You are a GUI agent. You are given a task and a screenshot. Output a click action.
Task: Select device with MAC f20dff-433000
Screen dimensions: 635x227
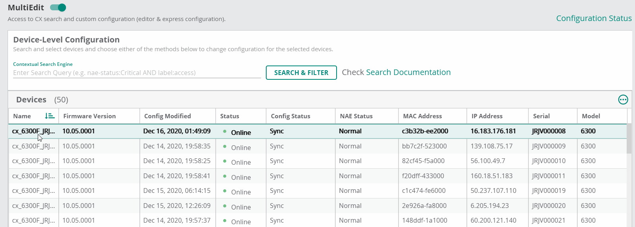(x=423, y=176)
